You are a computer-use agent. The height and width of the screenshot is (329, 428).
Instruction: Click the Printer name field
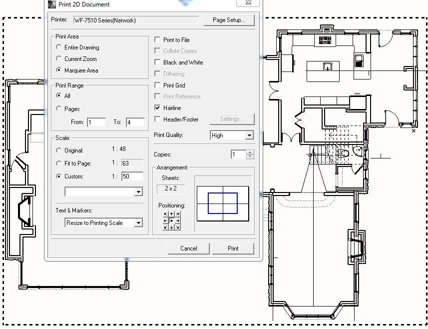[136, 20]
